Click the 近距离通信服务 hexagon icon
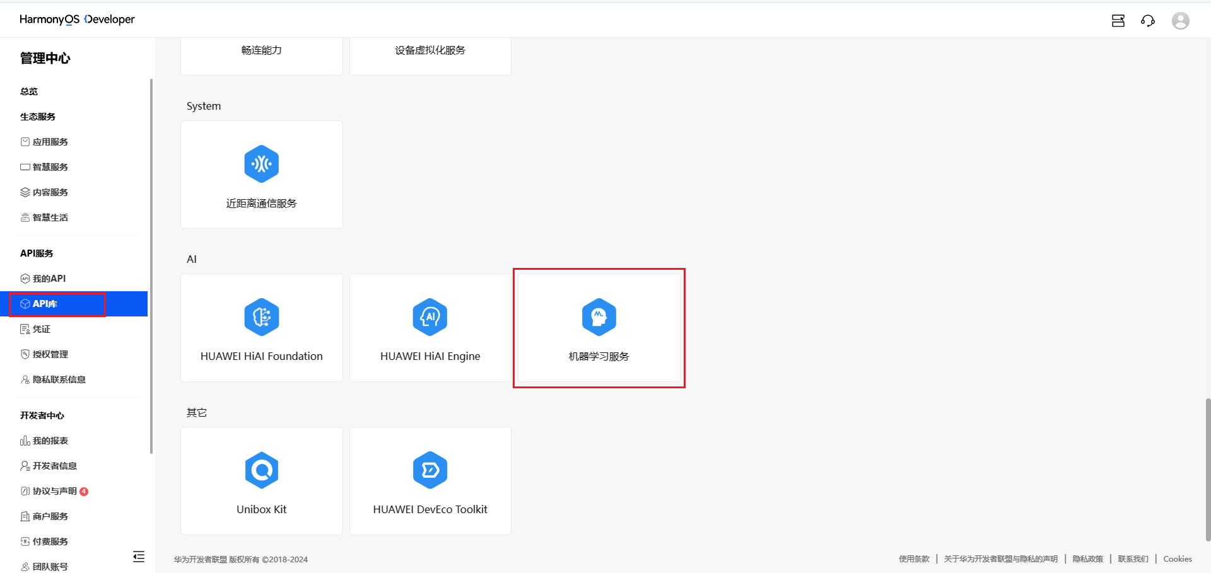The width and height of the screenshot is (1211, 573). click(261, 164)
